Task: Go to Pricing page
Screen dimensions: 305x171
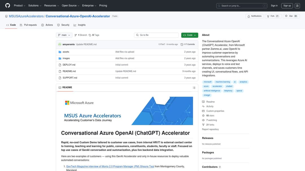Action: [103, 6]
